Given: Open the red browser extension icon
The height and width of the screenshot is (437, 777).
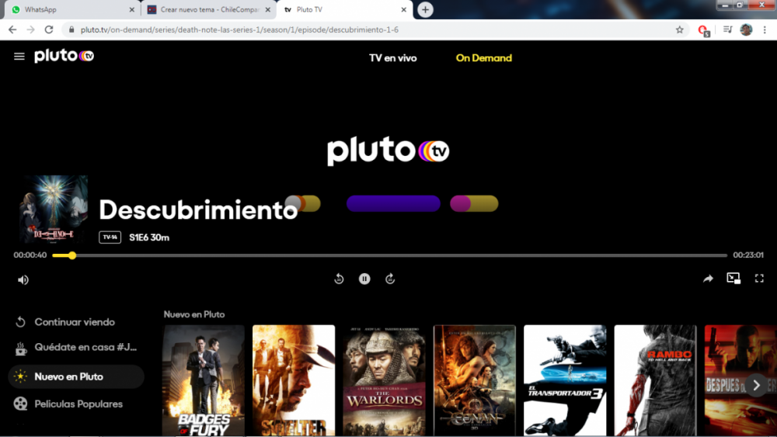Looking at the screenshot, I should [x=703, y=30].
